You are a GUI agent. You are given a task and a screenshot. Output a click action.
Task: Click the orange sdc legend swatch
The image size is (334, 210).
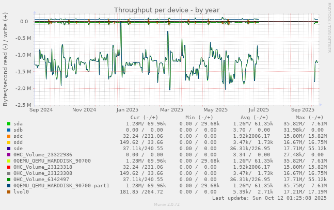(x=9, y=136)
